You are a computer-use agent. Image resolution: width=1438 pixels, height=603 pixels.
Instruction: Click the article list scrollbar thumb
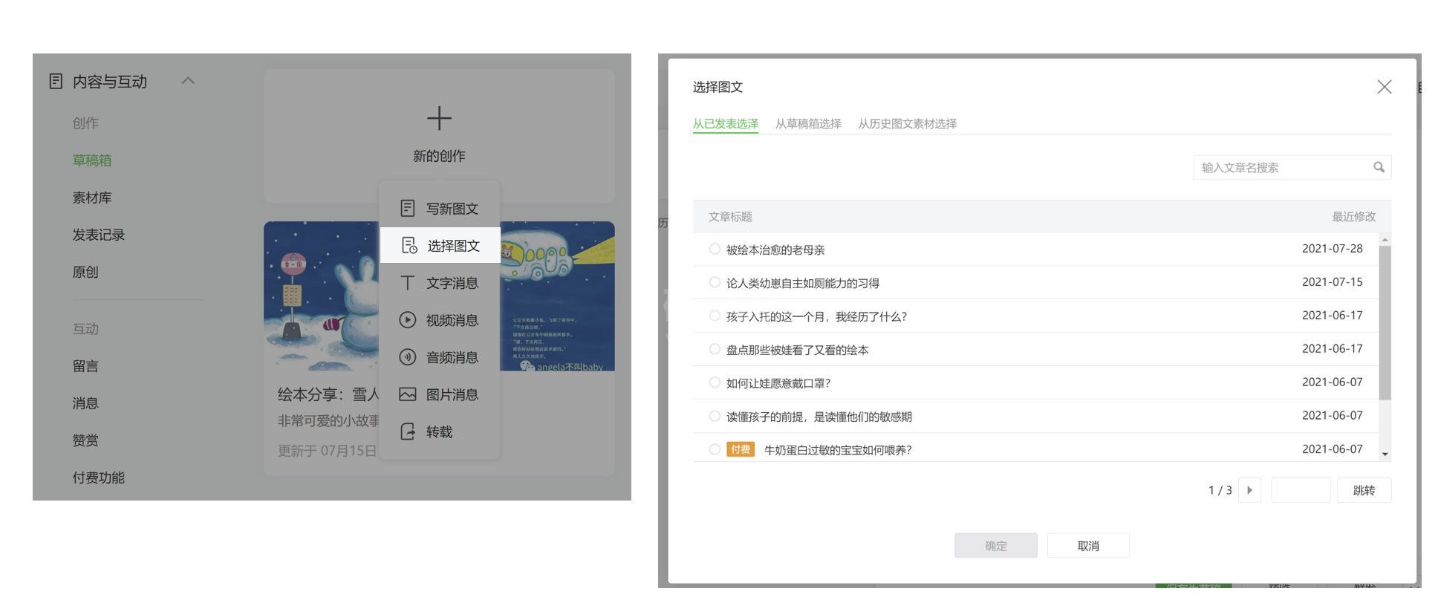coord(1385,322)
